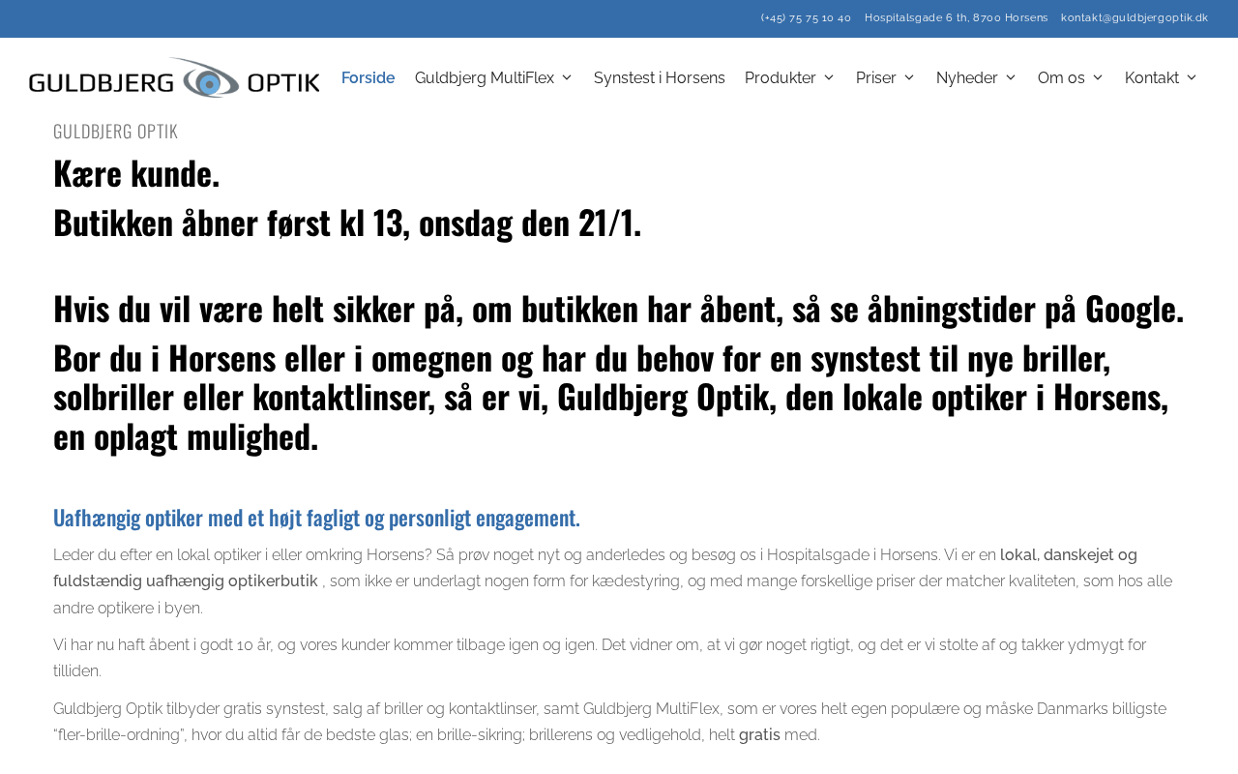Open the Priser menu item
Viewport: 1238px width, 774px height.
(876, 77)
